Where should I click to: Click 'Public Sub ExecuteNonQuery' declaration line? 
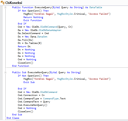click(47, 72)
